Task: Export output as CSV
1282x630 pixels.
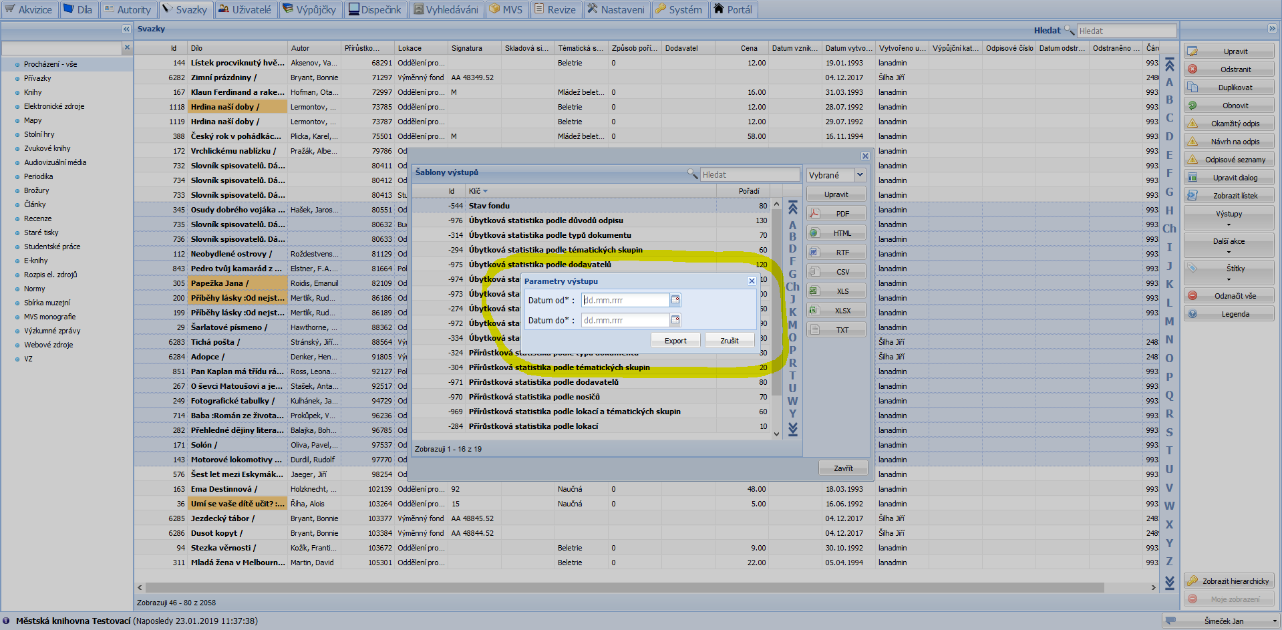Action: [836, 272]
